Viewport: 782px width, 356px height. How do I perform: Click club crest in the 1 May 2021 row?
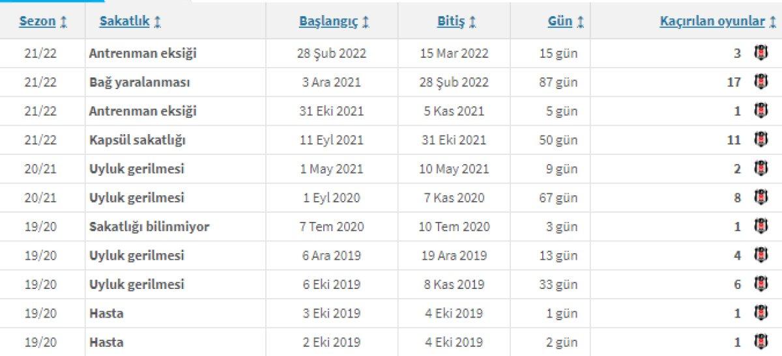point(760,169)
